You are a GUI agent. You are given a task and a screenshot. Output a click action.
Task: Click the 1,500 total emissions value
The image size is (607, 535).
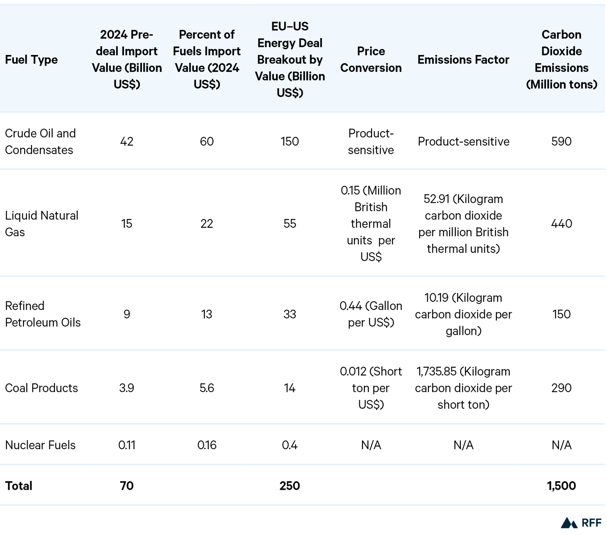click(x=561, y=486)
